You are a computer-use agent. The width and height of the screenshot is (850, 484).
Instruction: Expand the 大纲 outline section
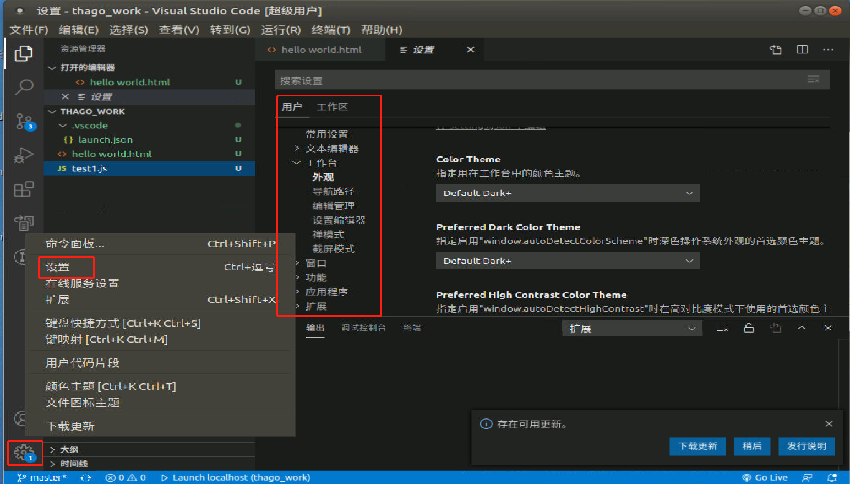pyautogui.click(x=52, y=449)
